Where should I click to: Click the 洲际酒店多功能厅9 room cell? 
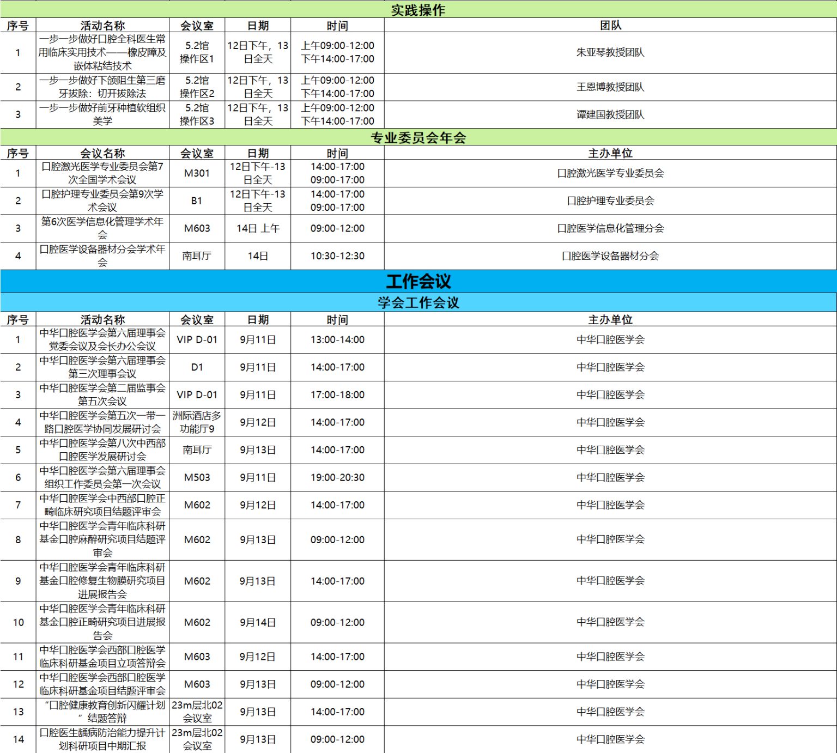pos(197,422)
